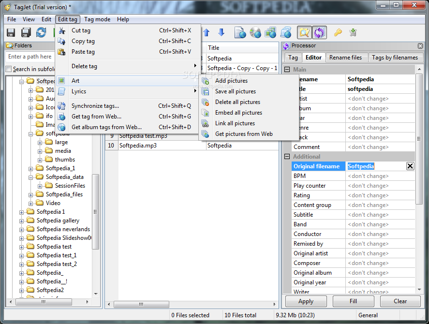Close the Processor panel

click(x=420, y=46)
